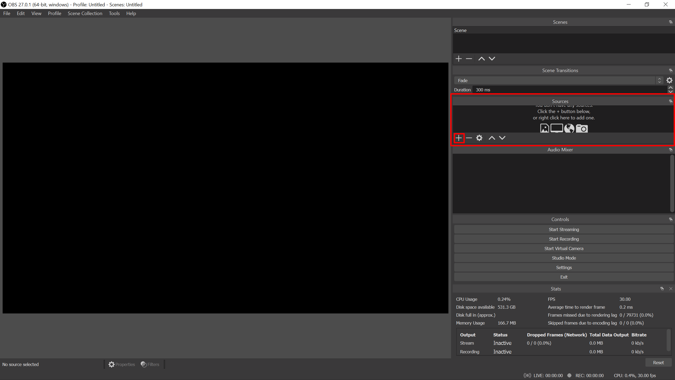Open the Fade transition dropdown
The width and height of the screenshot is (675, 380).
[x=558, y=81]
